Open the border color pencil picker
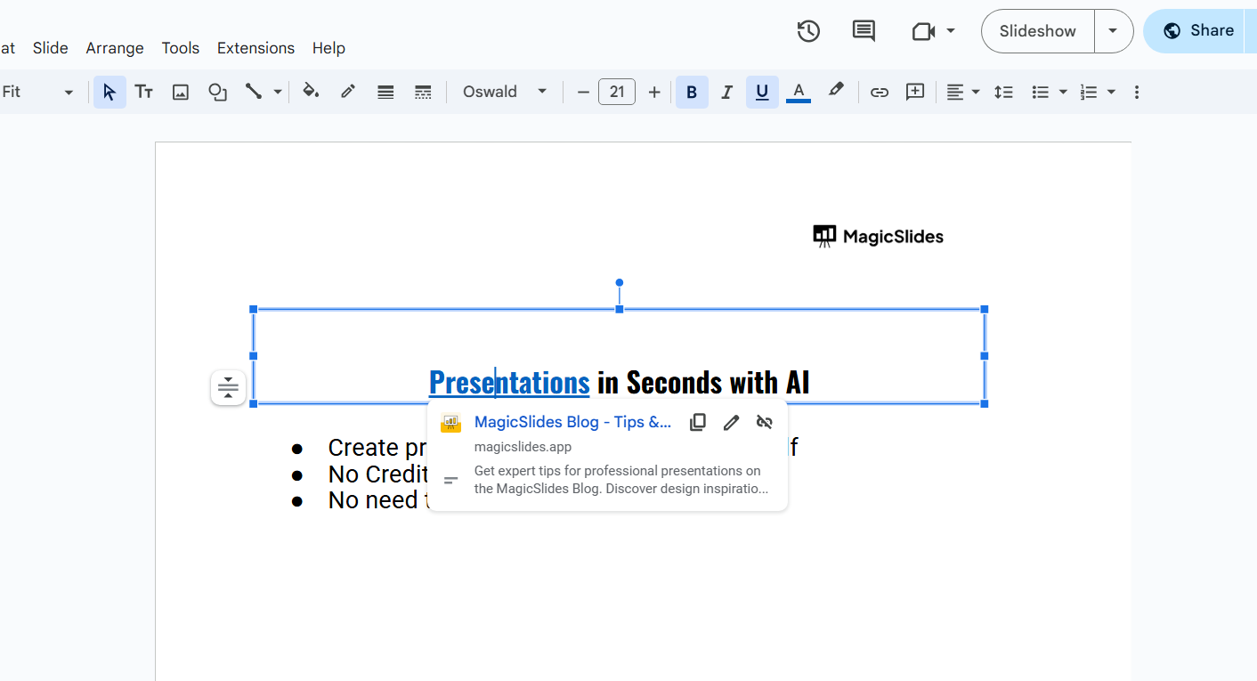Image resolution: width=1257 pixels, height=681 pixels. point(348,92)
